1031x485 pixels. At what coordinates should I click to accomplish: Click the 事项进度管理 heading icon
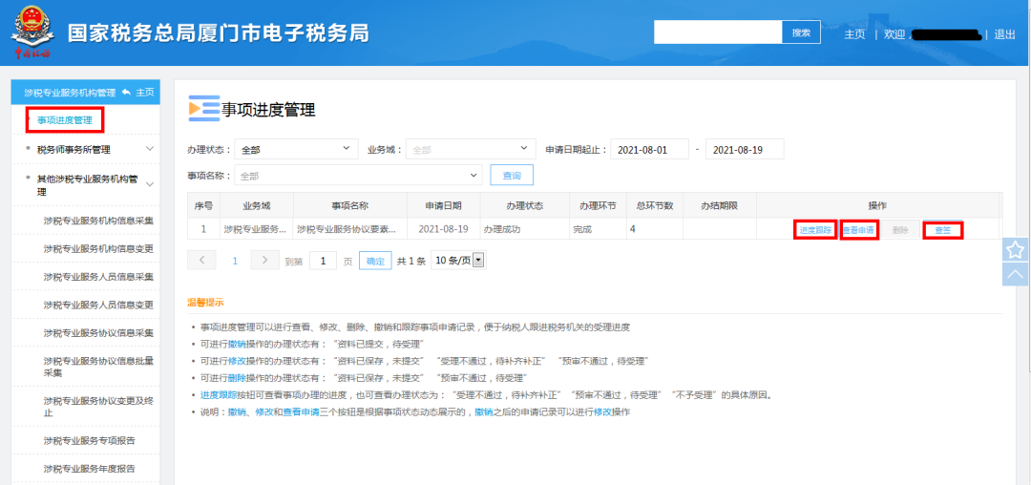point(203,109)
